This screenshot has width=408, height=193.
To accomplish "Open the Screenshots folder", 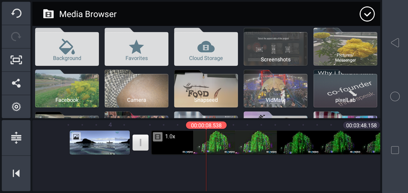I will 276,47.
